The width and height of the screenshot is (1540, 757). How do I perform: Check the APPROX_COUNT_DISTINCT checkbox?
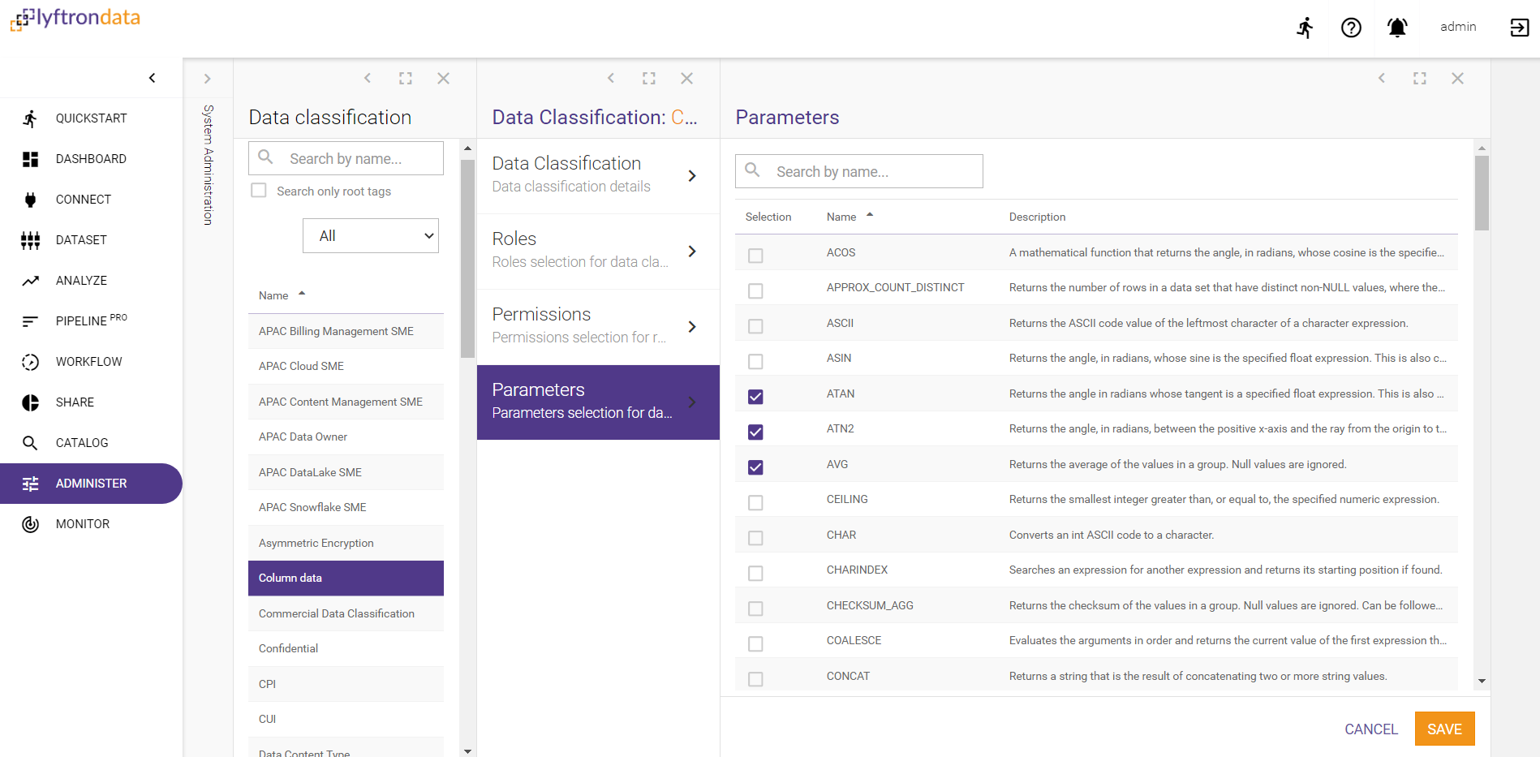tap(755, 290)
